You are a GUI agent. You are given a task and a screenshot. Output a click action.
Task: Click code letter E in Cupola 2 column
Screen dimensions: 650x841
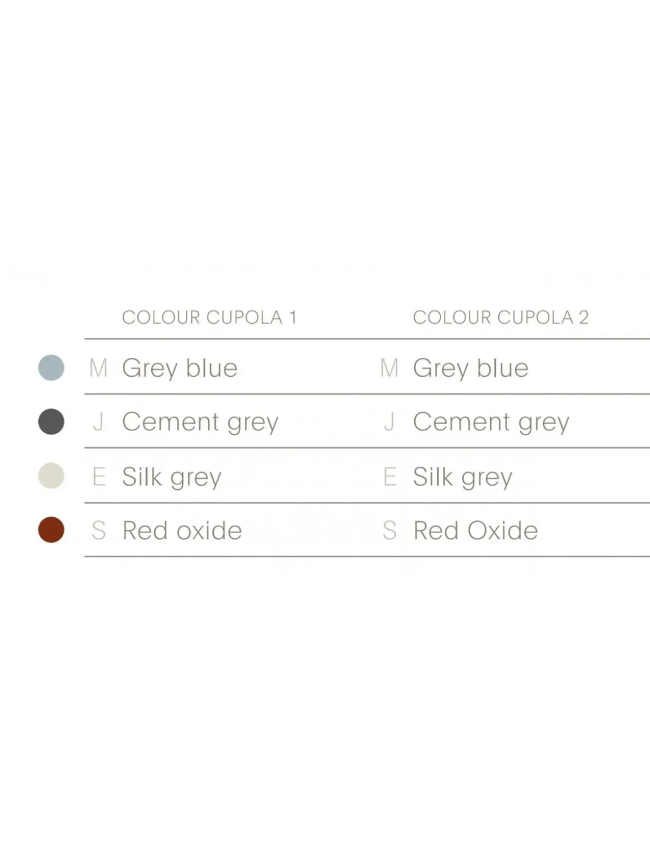pos(389,476)
